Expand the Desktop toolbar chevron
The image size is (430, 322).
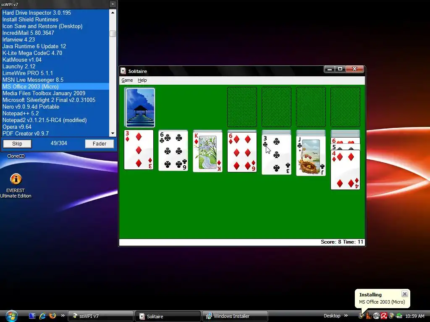point(346,316)
